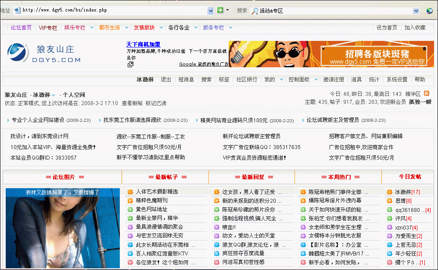Select 社区银行 in the user menu
Screen dimensions: 438x270
click(x=247, y=80)
